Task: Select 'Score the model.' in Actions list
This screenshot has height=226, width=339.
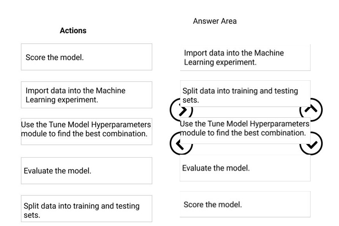Action: [x=87, y=57]
